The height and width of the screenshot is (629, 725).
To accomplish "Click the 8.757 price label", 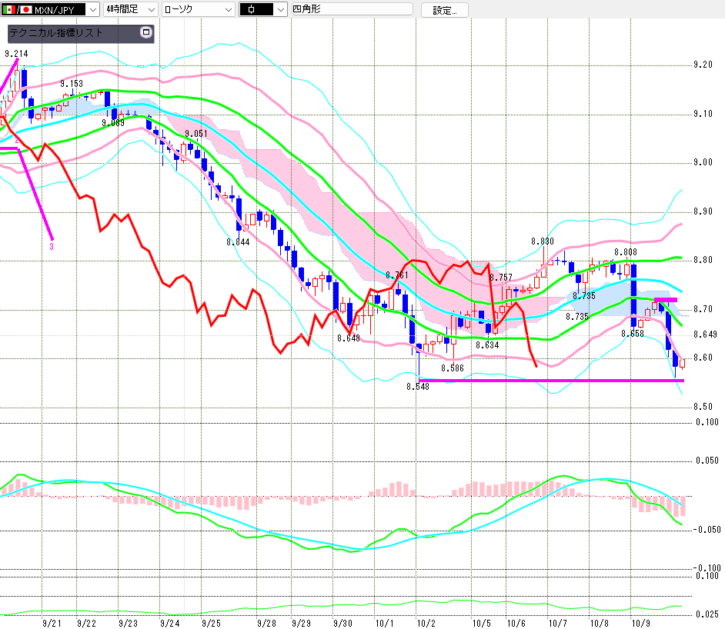I will [x=501, y=278].
